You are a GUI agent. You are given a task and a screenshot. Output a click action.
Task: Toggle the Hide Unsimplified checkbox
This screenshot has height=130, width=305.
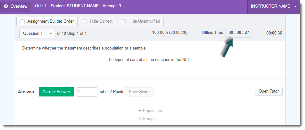click(x=123, y=21)
